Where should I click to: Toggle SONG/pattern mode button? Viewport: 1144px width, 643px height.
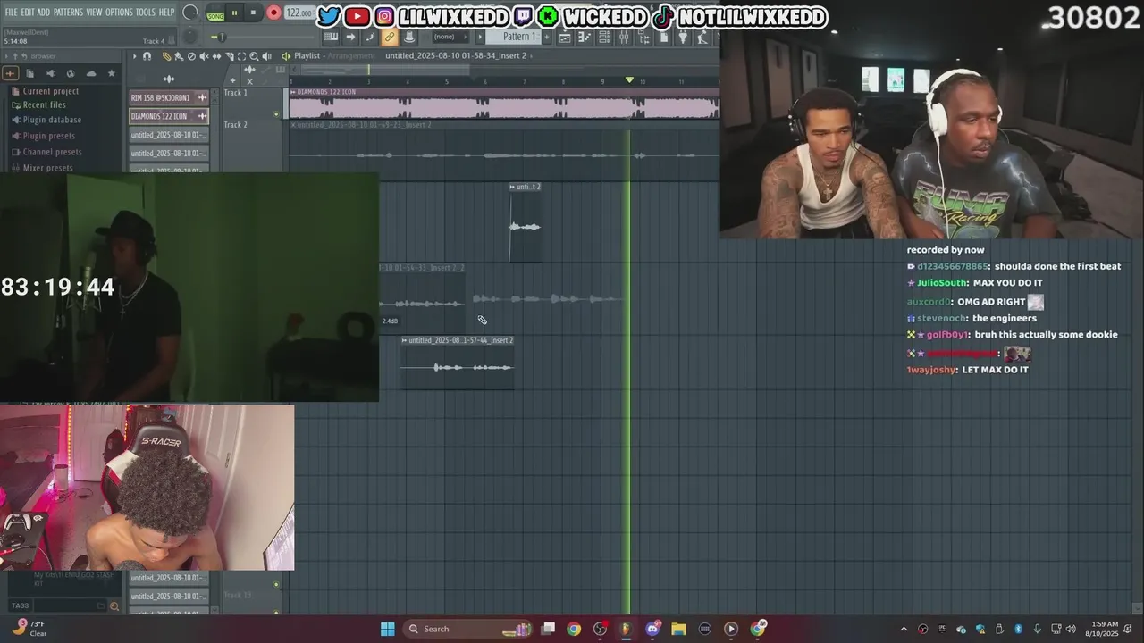[215, 14]
